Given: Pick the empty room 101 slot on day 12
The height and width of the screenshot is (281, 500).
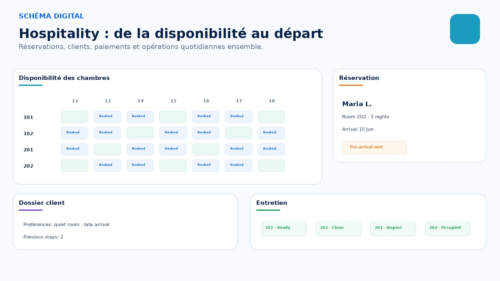Looking at the screenshot, I should click(74, 117).
